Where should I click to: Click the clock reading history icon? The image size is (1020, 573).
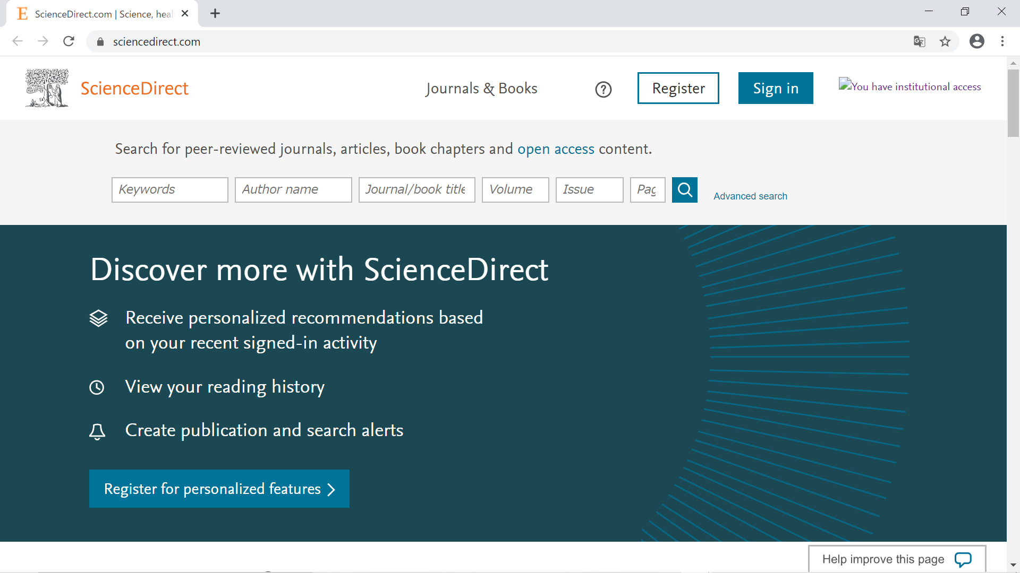coord(97,387)
